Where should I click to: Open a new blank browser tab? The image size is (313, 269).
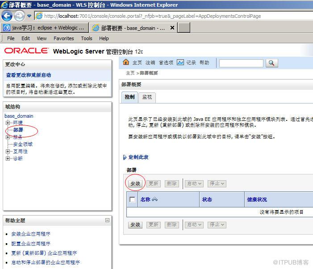coord(184,28)
